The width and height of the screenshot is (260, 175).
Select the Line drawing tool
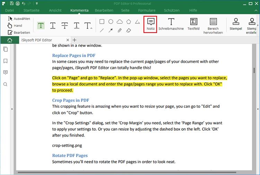(102, 30)
